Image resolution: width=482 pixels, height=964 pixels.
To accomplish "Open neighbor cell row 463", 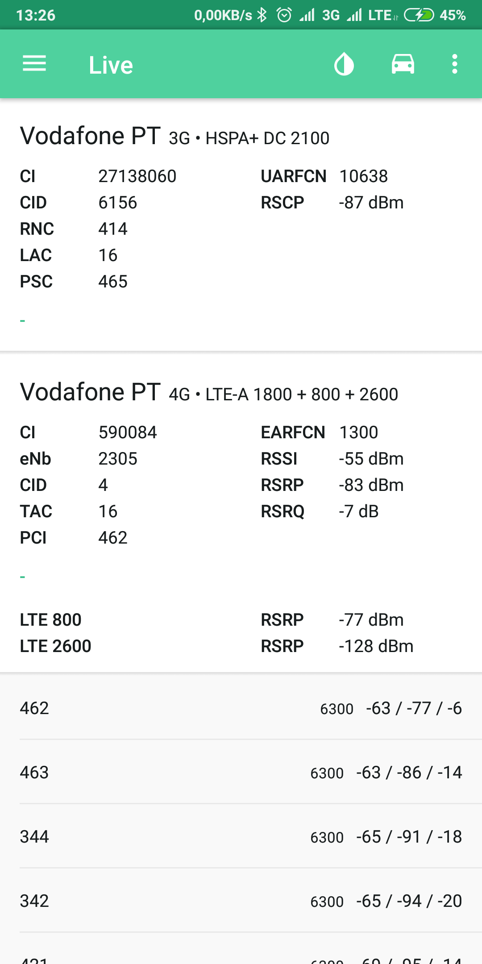I will [x=241, y=772].
